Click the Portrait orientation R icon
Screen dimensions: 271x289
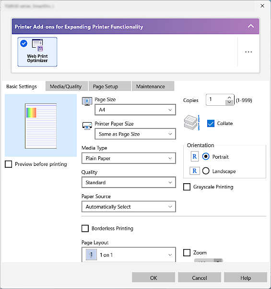click(x=195, y=157)
